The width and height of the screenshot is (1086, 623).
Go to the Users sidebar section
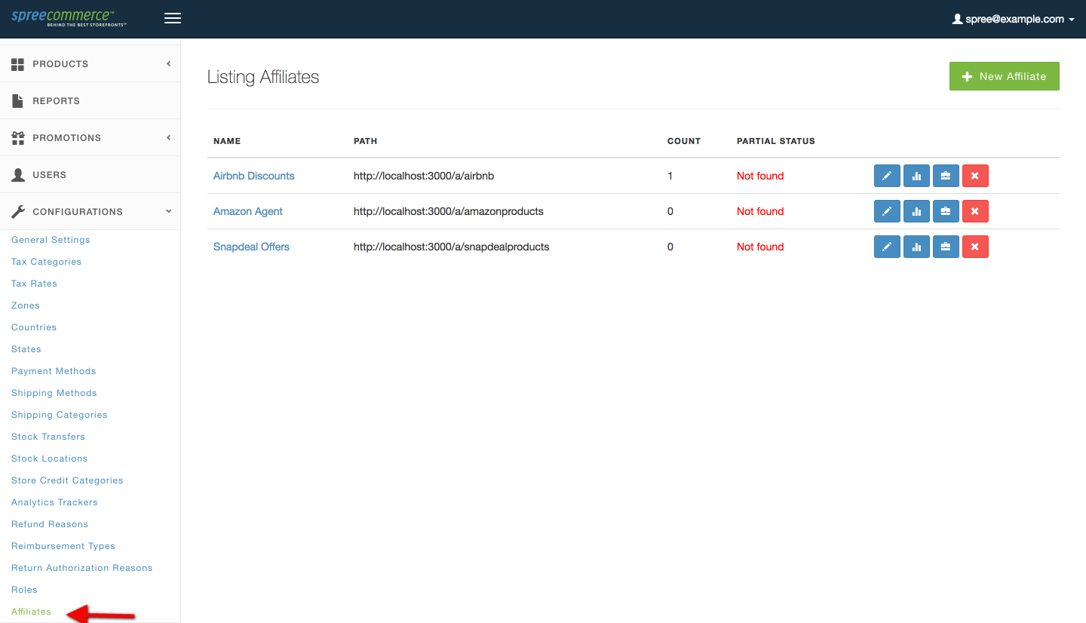(x=49, y=175)
